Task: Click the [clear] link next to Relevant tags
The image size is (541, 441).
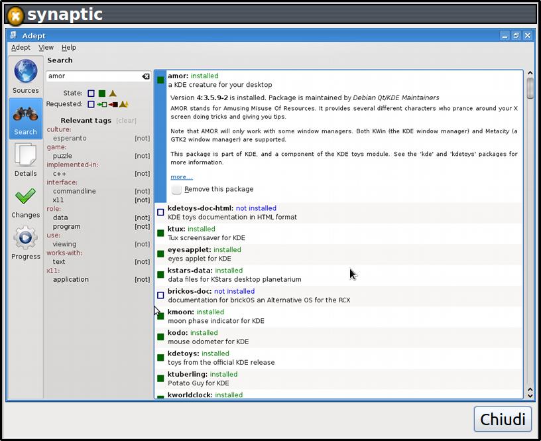Action: 126,121
